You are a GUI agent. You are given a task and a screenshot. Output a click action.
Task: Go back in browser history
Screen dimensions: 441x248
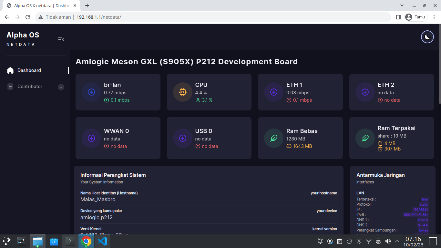tap(7, 17)
